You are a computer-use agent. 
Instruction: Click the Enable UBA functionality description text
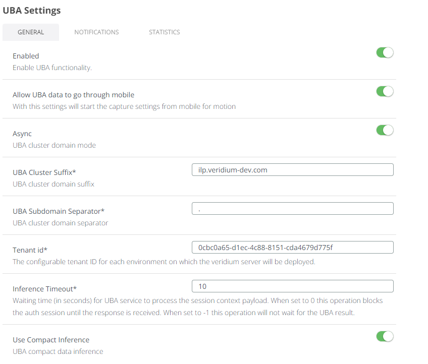51,67
